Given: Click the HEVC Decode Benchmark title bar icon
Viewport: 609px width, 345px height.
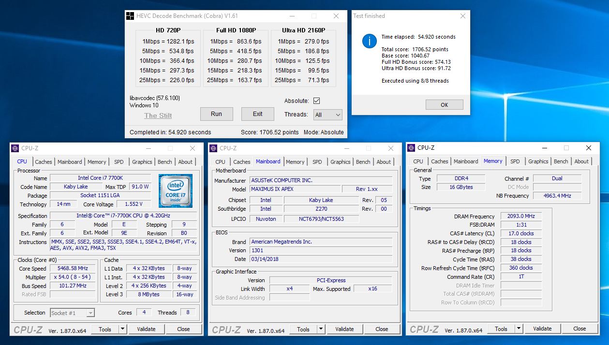Looking at the screenshot, I should coord(130,16).
